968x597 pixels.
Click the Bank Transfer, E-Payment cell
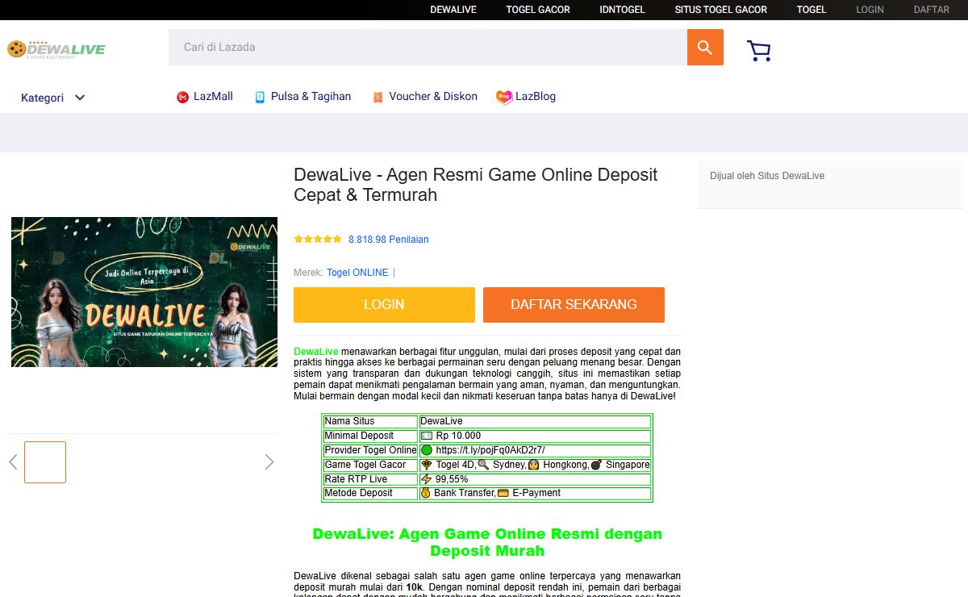click(x=535, y=493)
